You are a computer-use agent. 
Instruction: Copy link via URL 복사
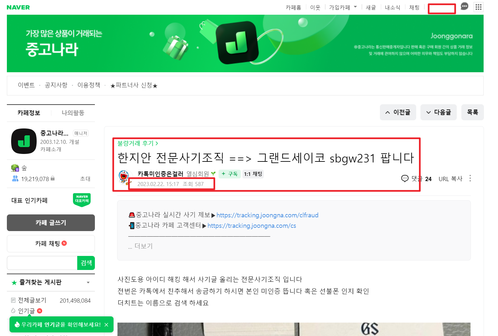[451, 179]
